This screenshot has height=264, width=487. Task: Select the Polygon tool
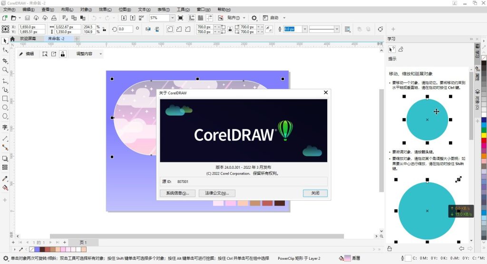click(5, 117)
